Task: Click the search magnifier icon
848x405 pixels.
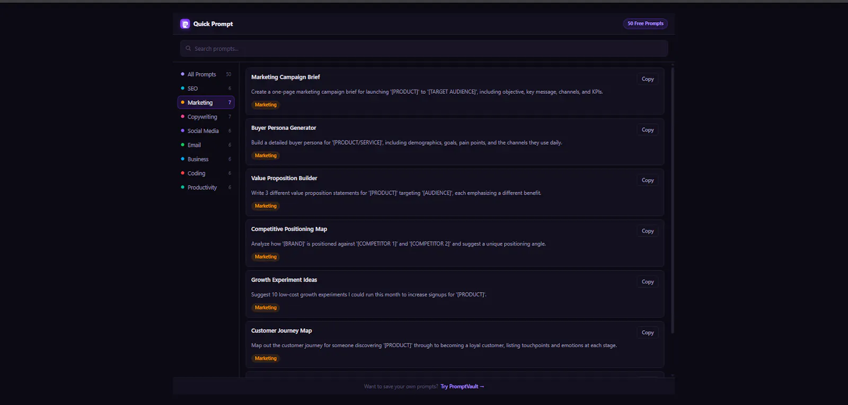Action: pyautogui.click(x=188, y=48)
